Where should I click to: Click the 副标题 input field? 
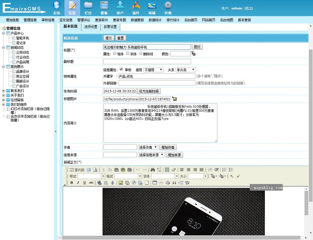pyautogui.click(x=147, y=62)
